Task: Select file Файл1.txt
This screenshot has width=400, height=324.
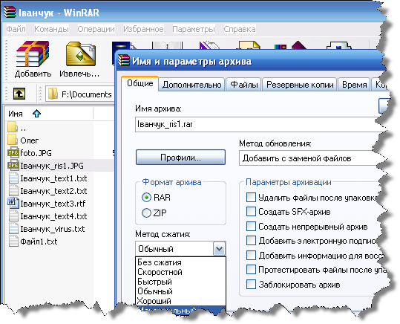Action: point(39,242)
